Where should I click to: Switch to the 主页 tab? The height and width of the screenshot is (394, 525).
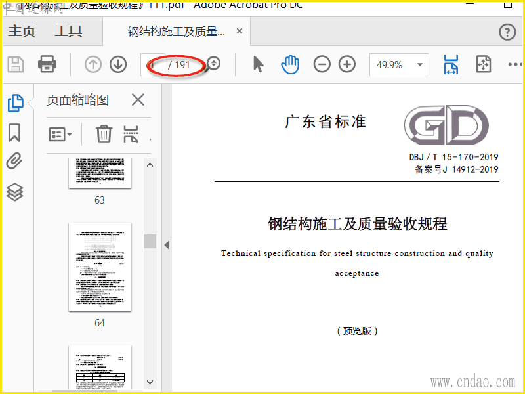pos(22,31)
